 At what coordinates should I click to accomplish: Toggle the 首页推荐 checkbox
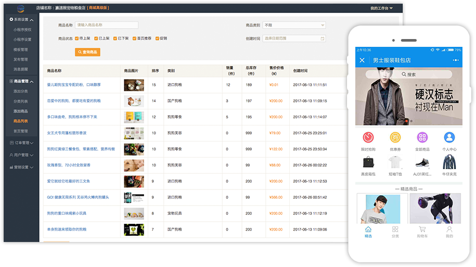tap(134, 39)
